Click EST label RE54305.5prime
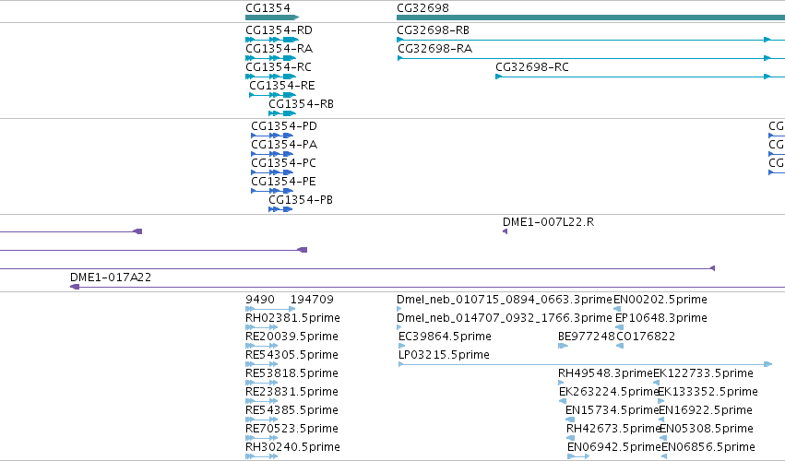Screen dimensions: 785x461 (291, 355)
